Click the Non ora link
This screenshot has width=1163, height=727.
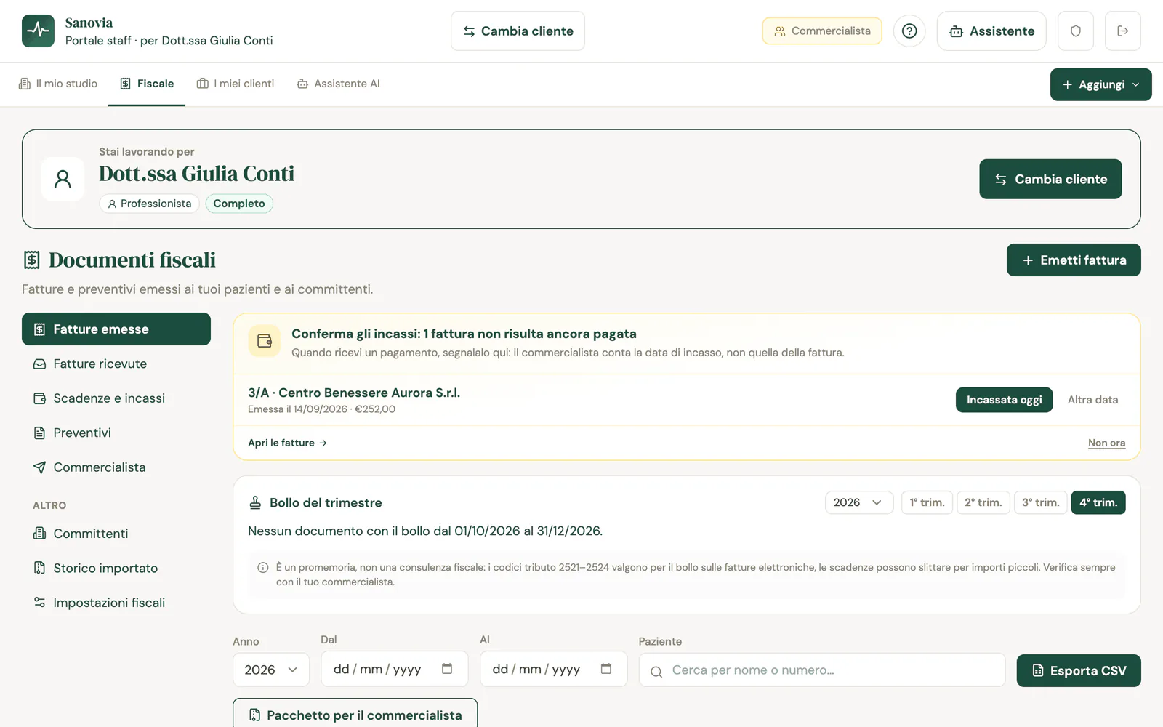pyautogui.click(x=1106, y=443)
